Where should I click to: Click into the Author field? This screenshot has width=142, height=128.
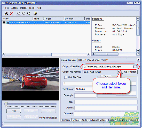tap(106, 108)
